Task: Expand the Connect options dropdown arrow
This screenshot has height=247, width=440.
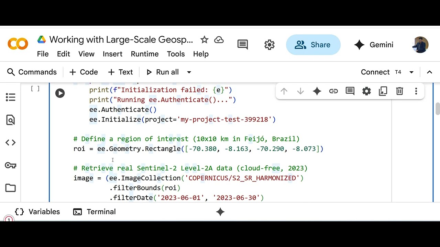Action: coord(411,72)
